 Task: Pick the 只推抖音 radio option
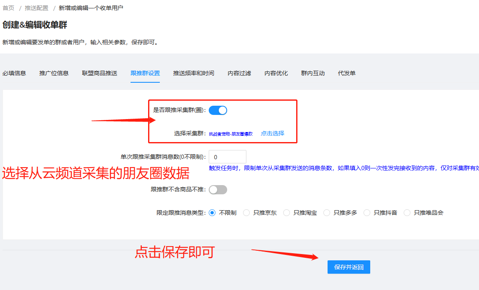(367, 213)
